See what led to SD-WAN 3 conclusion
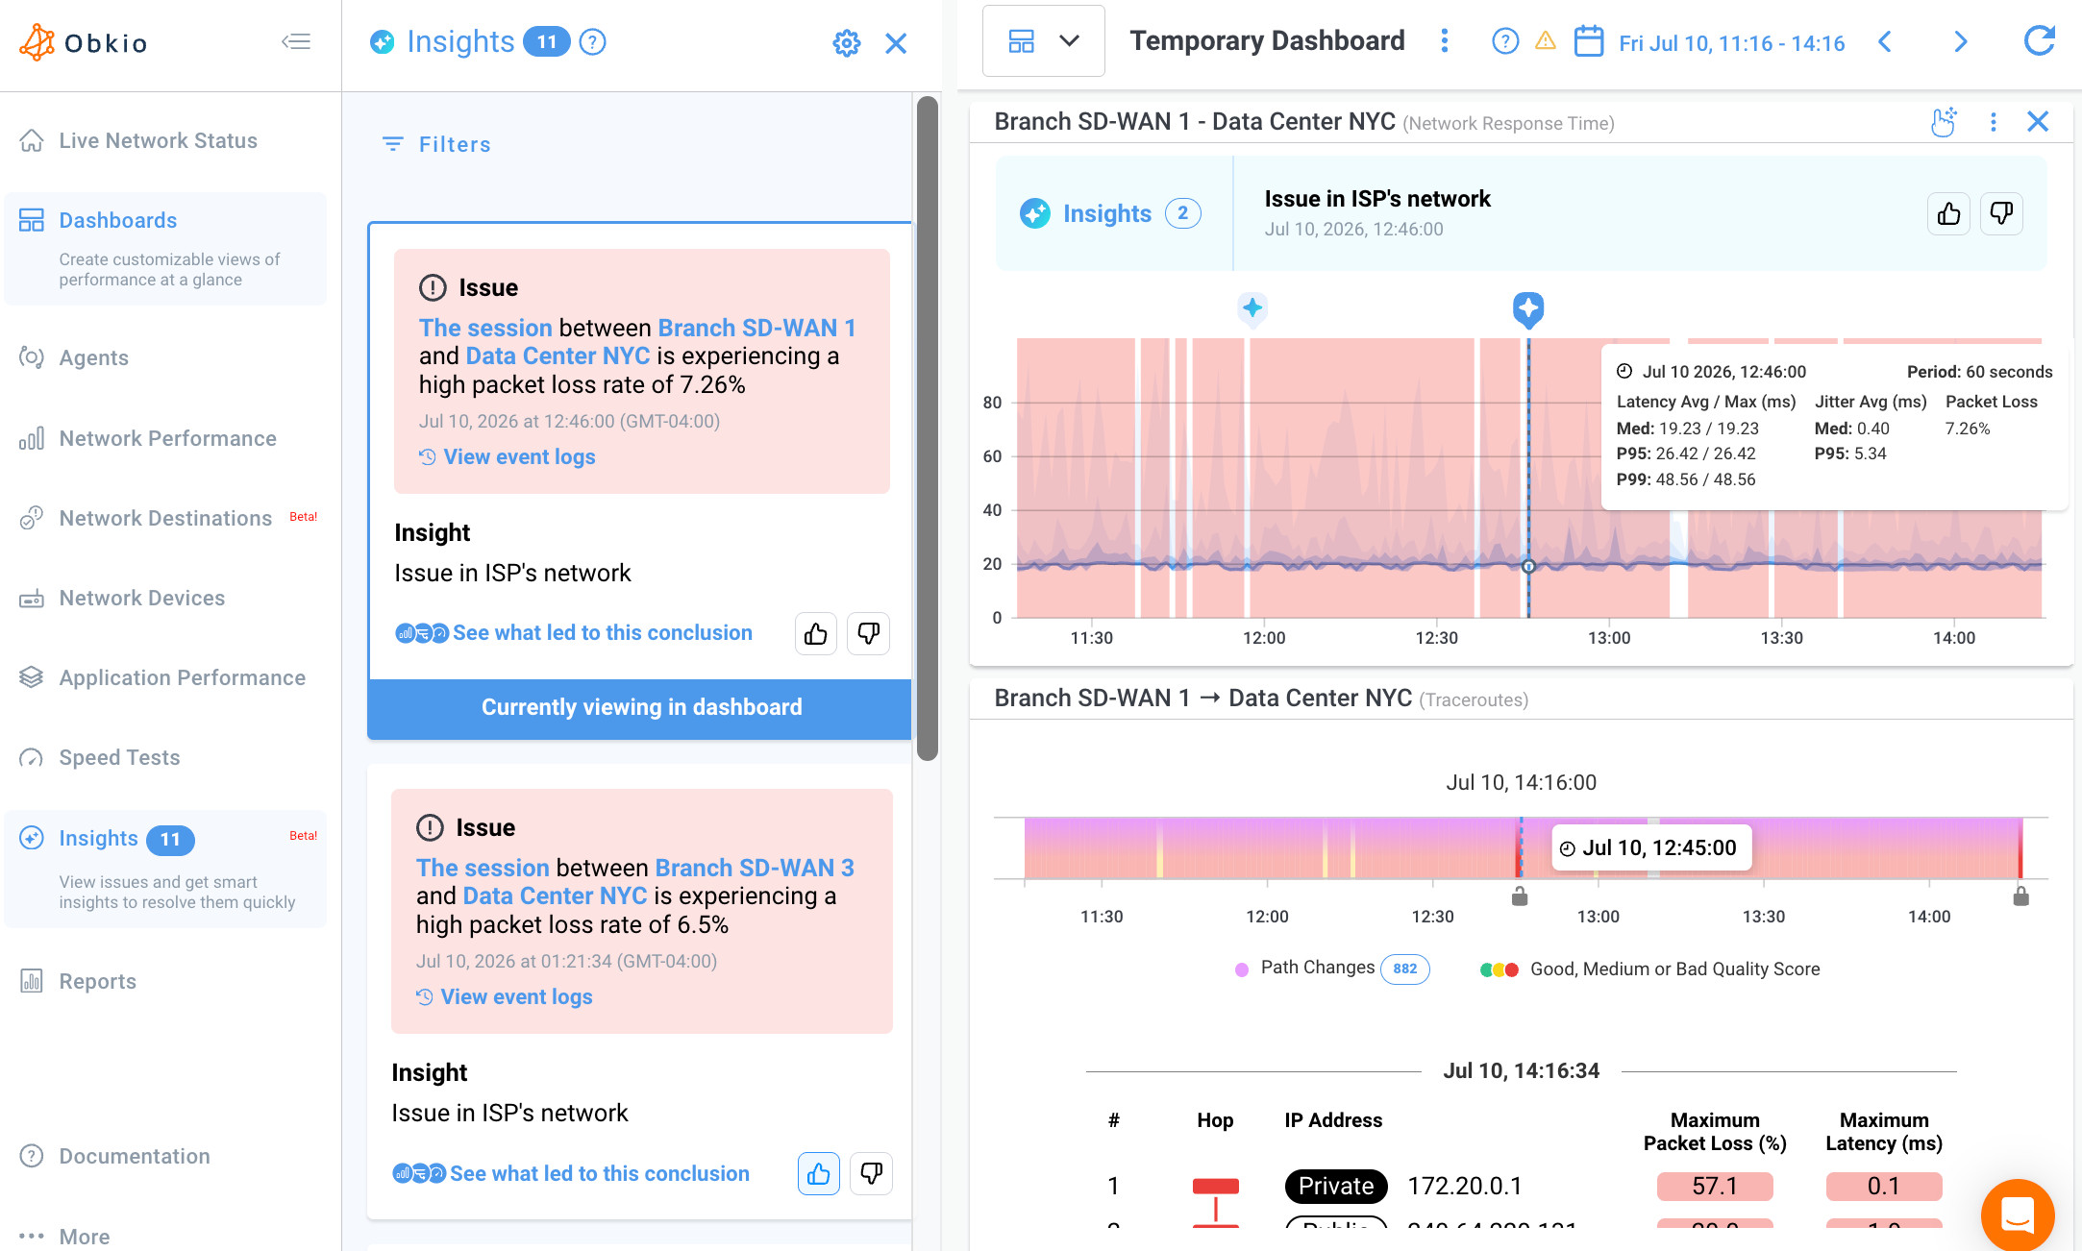Screen dimensions: 2082x1251 pyautogui.click(x=571, y=1174)
